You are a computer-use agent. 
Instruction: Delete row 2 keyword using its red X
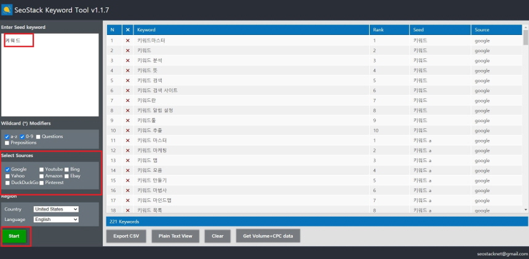127,50
